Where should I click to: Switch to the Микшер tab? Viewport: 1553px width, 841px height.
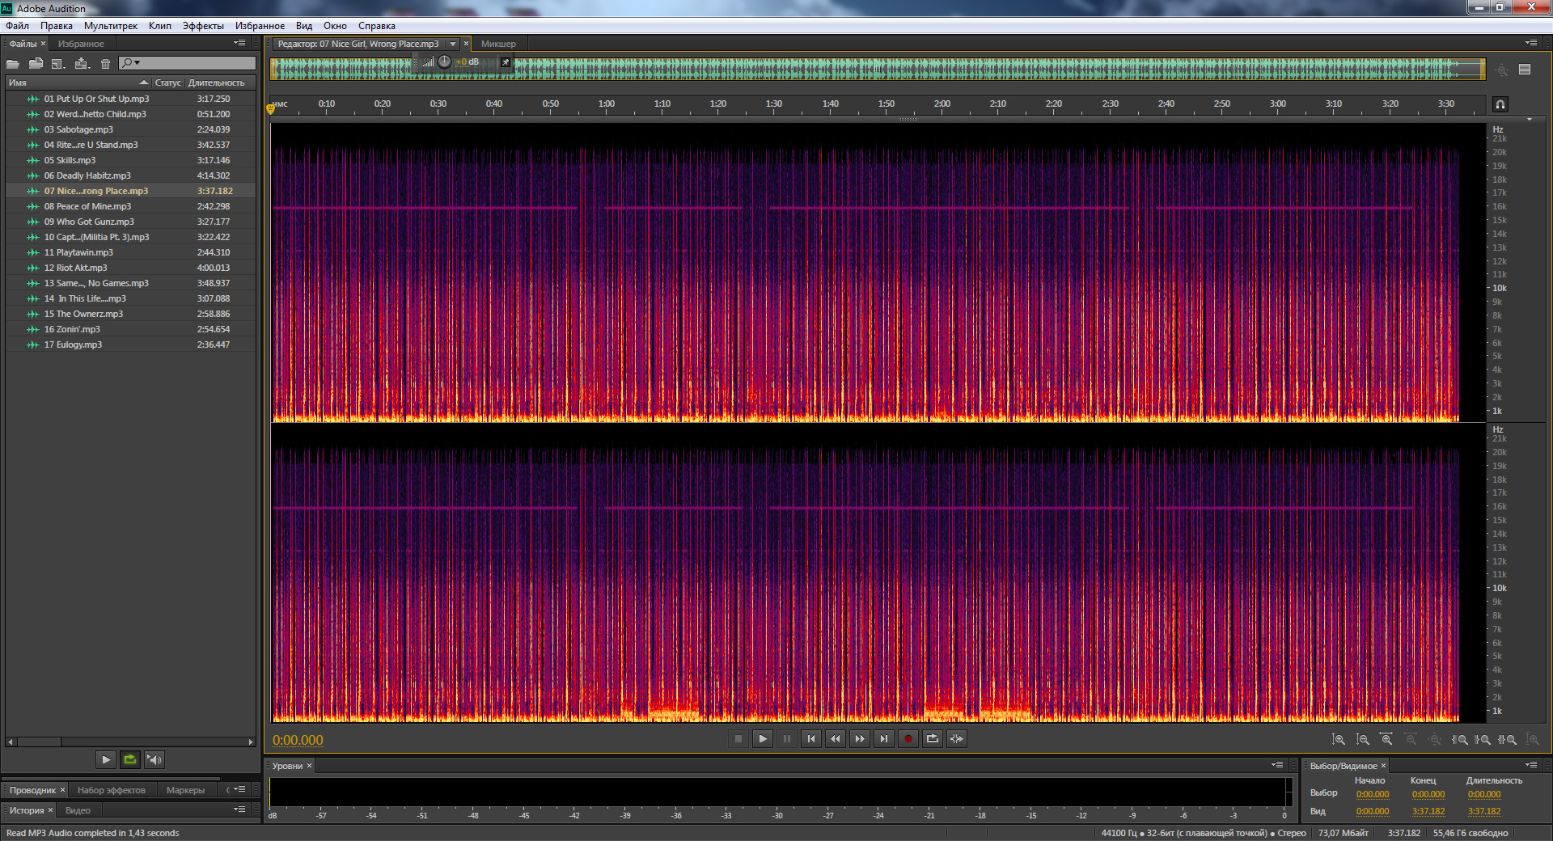click(498, 44)
